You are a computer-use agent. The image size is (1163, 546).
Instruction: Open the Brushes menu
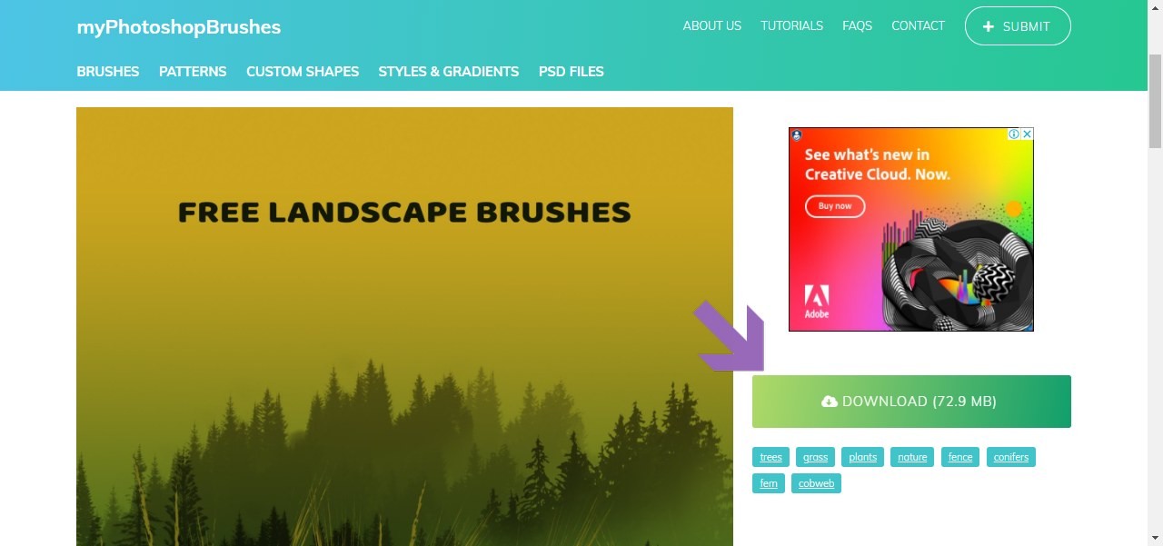click(x=108, y=72)
